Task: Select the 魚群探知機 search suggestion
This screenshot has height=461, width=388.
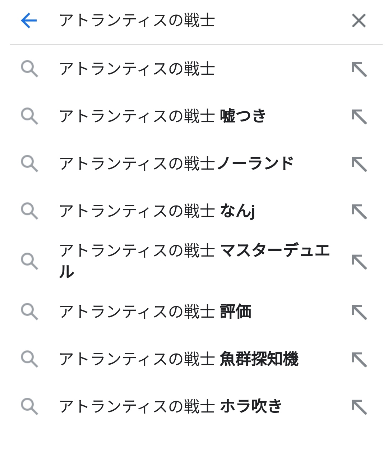Action: pyautogui.click(x=179, y=359)
